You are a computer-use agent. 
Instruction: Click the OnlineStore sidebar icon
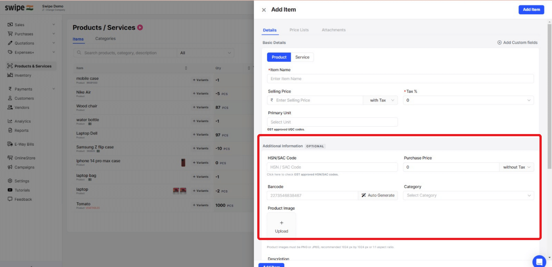10,158
